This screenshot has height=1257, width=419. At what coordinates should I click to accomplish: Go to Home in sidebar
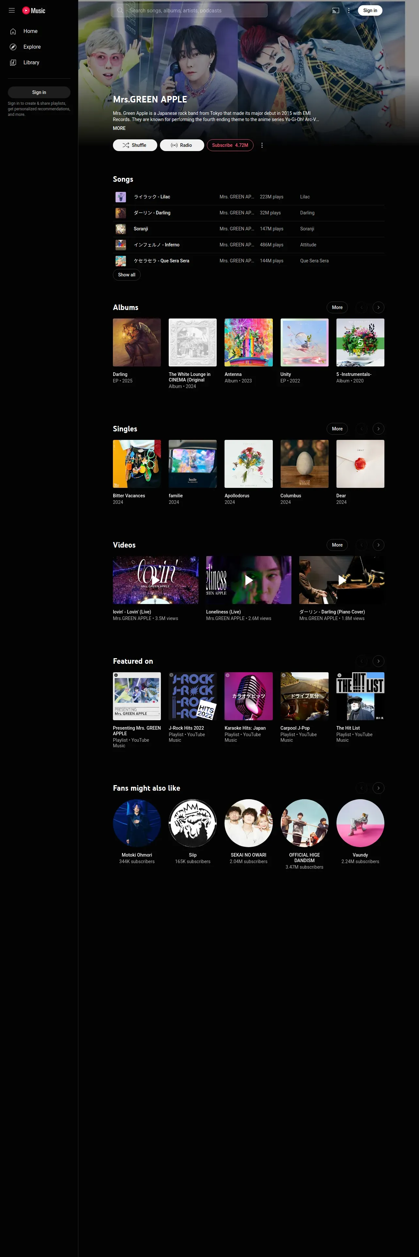39,31
